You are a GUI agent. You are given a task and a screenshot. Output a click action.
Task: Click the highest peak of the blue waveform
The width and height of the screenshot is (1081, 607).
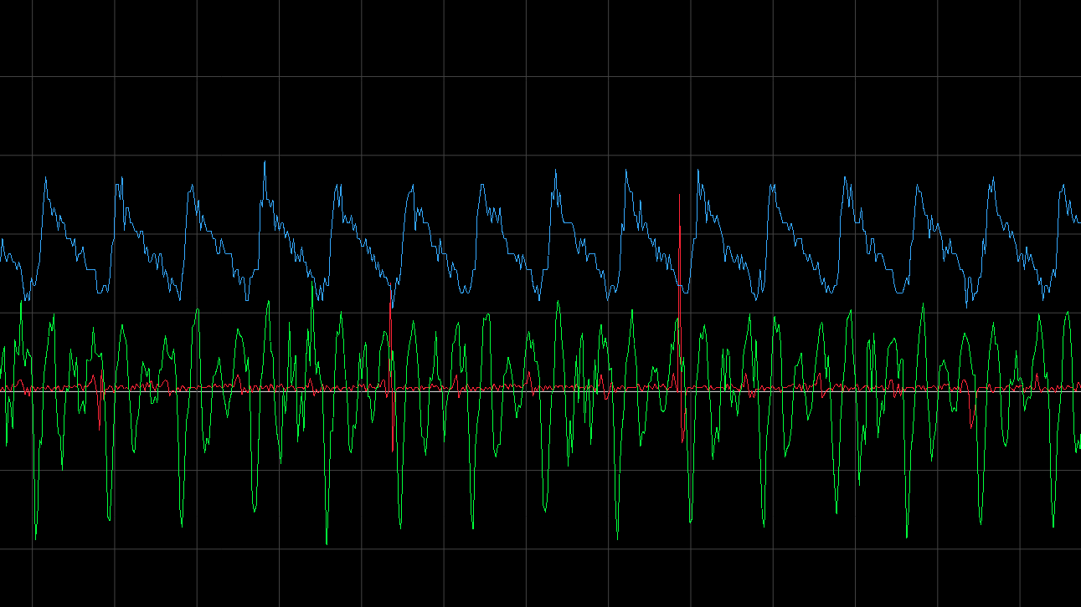(x=265, y=162)
